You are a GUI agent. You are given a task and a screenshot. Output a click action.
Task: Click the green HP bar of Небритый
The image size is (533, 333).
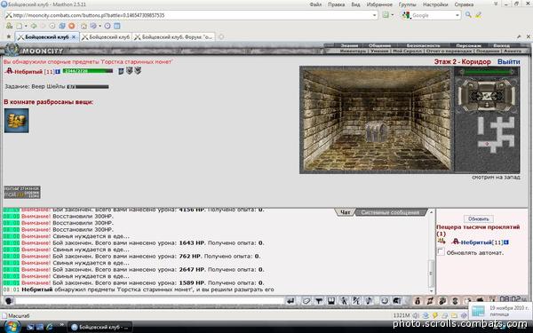(x=87, y=71)
